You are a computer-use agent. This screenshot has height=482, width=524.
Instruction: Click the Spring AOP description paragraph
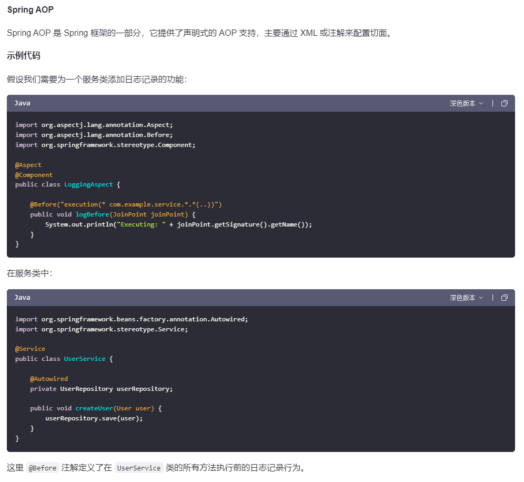point(199,33)
